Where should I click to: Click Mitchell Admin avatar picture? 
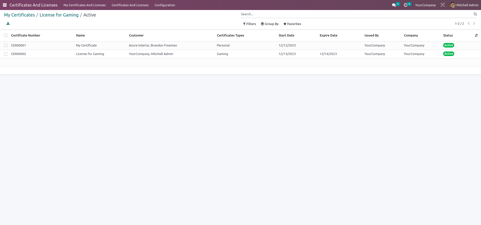pyautogui.click(x=452, y=5)
